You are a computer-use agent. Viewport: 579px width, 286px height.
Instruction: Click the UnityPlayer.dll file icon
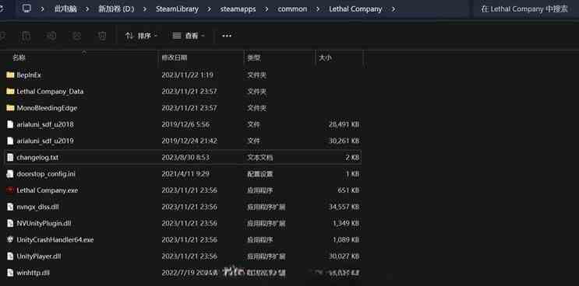point(10,256)
